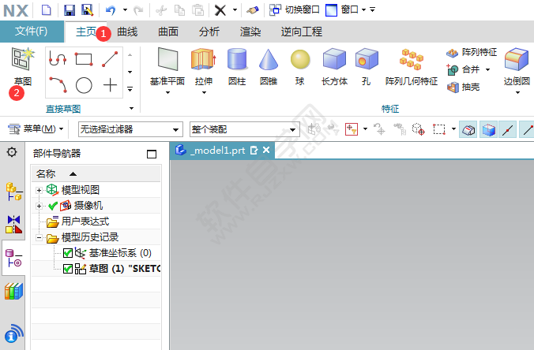The width and height of the screenshot is (534, 350).
Task: Click the 切换窗口 switch window button
Action: [294, 10]
